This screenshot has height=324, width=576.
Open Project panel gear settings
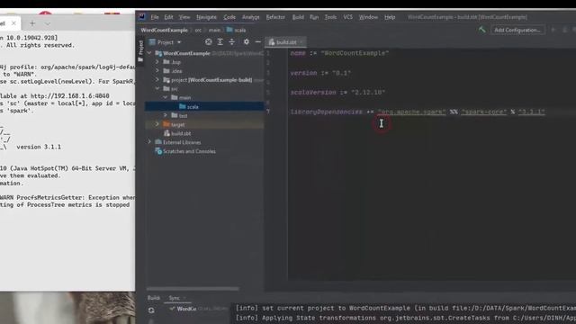coord(246,42)
